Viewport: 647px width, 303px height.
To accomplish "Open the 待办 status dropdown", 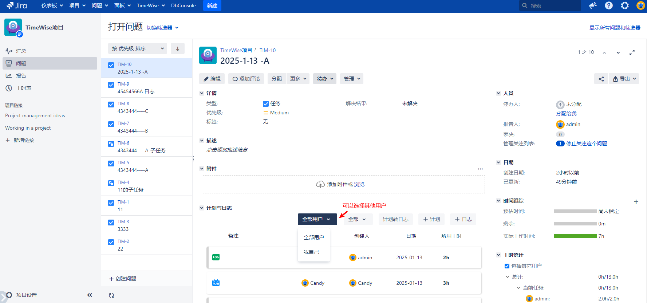I will pyautogui.click(x=324, y=79).
